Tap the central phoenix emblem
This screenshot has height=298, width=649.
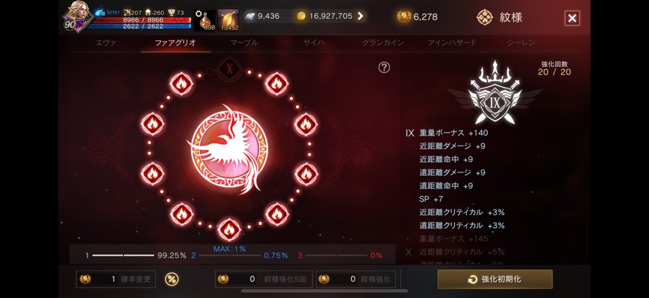pyautogui.click(x=229, y=149)
